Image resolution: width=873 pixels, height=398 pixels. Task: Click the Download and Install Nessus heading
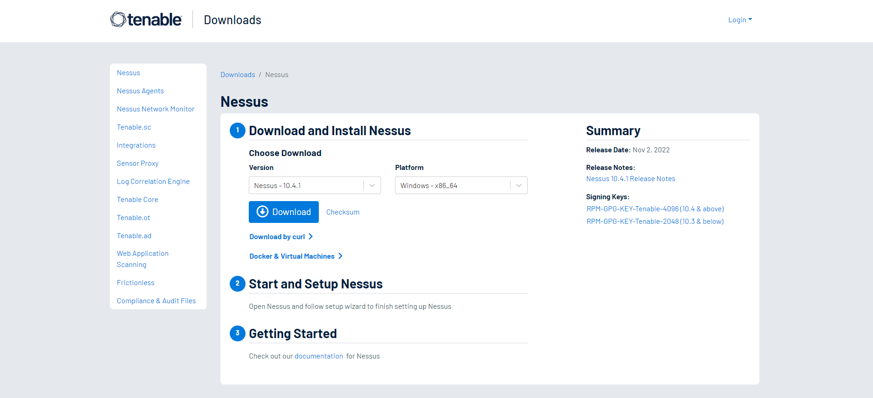(330, 131)
